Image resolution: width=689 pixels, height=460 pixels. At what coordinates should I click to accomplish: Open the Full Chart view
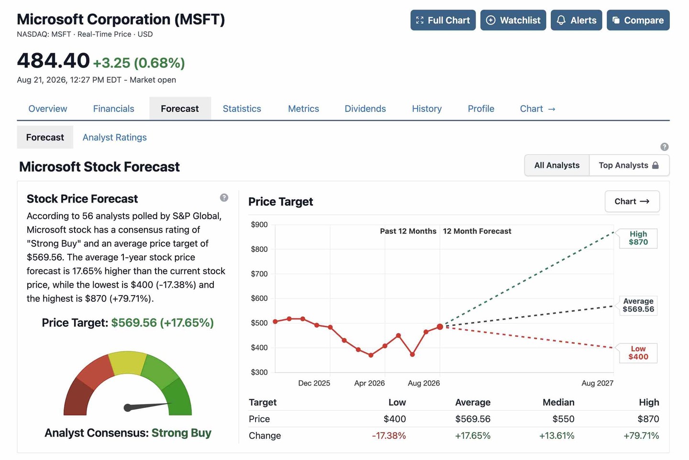point(443,20)
